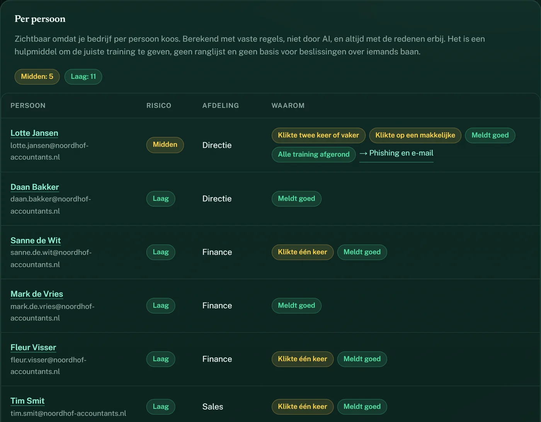This screenshot has width=541, height=422.
Task: Open Sanne de Wit's profile link
Action: 36,241
